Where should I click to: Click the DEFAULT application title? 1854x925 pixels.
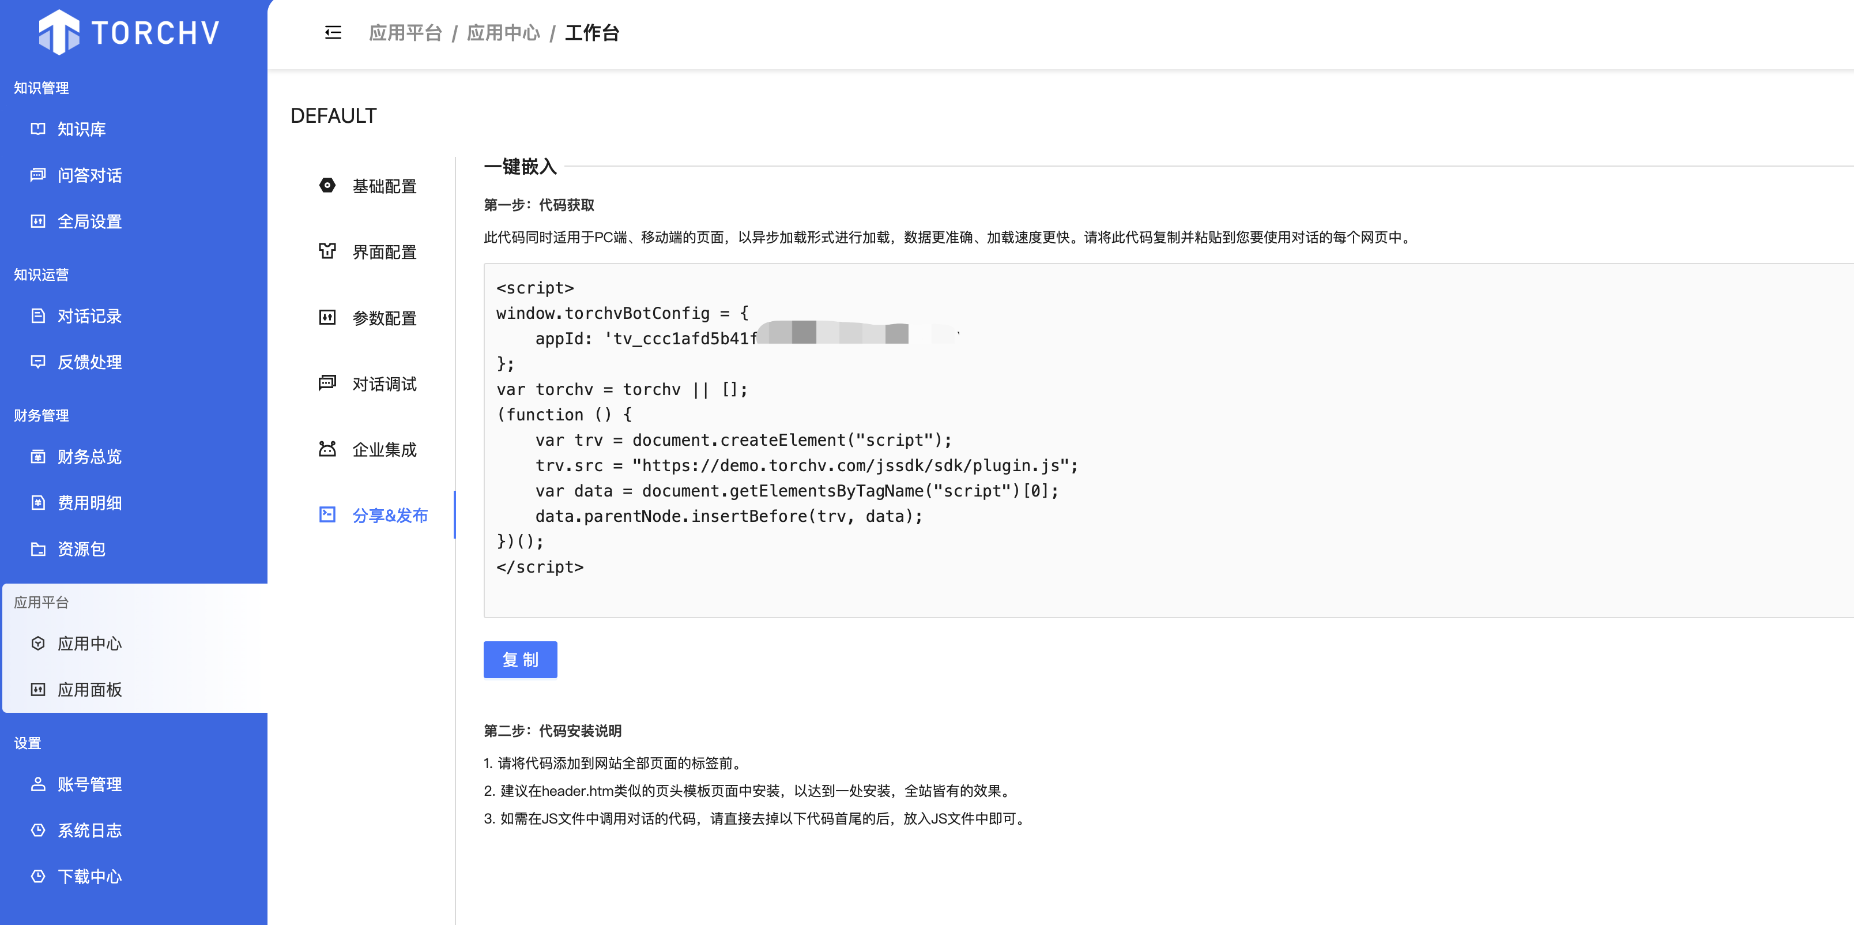(333, 115)
